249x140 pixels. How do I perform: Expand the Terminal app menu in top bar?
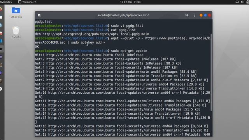pos(27,2)
